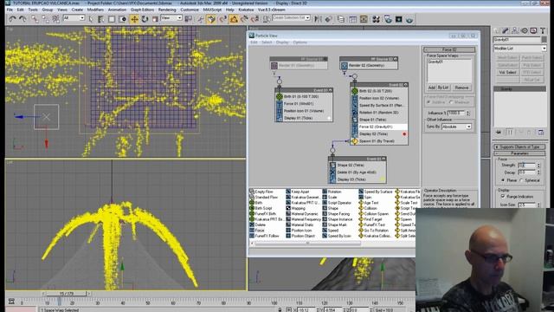Click the time slider showing 15 / 179
Screen dimensions: 554x312
click(x=66, y=294)
